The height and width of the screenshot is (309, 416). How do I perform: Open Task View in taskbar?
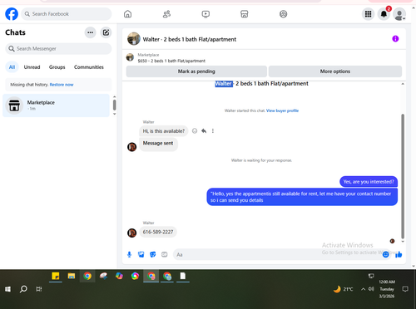coord(39,289)
